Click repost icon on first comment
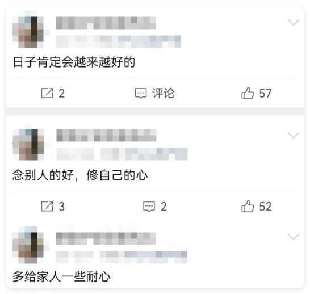The image size is (310, 294). (47, 93)
